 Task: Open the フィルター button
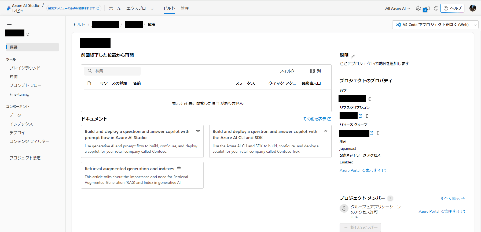pos(286,71)
